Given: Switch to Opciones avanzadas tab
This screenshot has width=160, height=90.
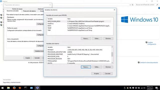Looking at the screenshot, I should (x=13, y=11).
